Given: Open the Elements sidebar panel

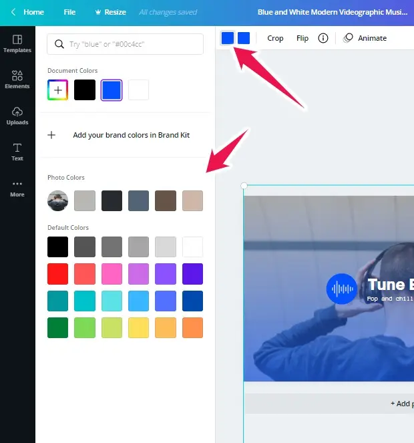Looking at the screenshot, I should (x=17, y=80).
